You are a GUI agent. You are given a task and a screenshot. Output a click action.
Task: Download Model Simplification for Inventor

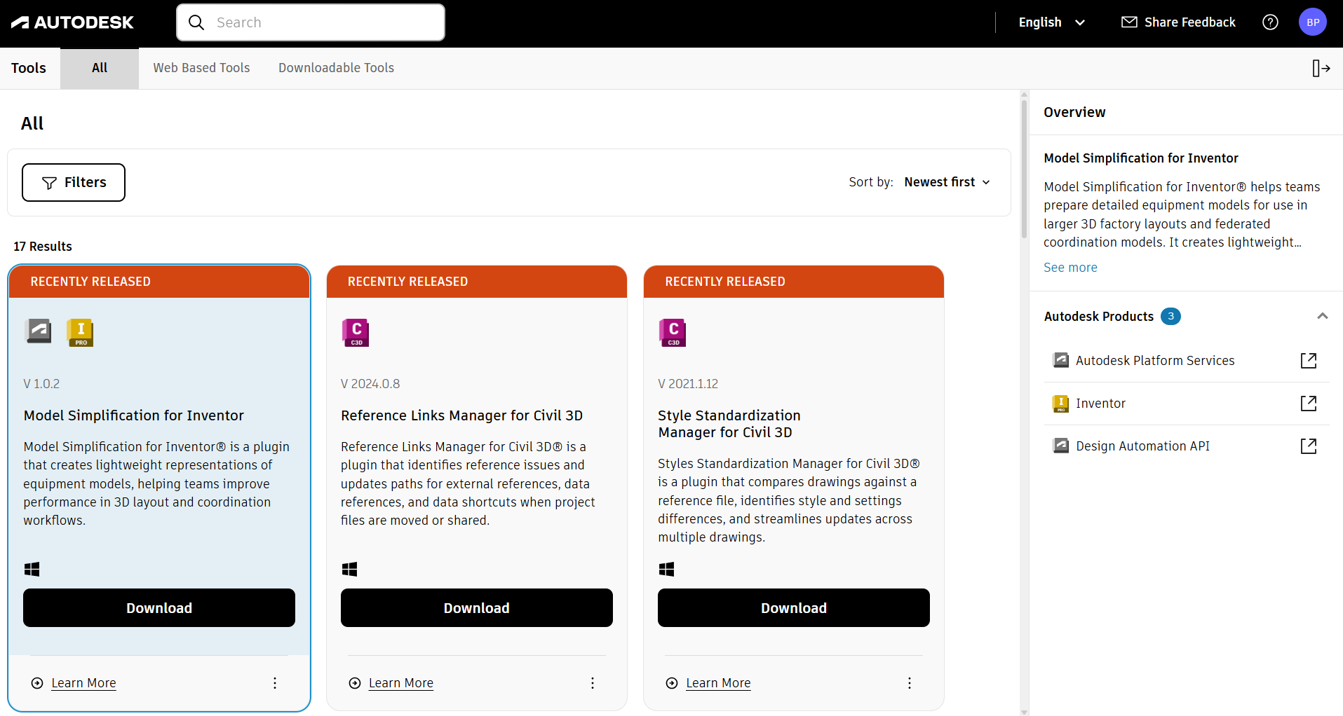[159, 608]
